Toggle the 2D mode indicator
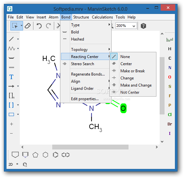The width and height of the screenshot is (184, 178). (11, 164)
